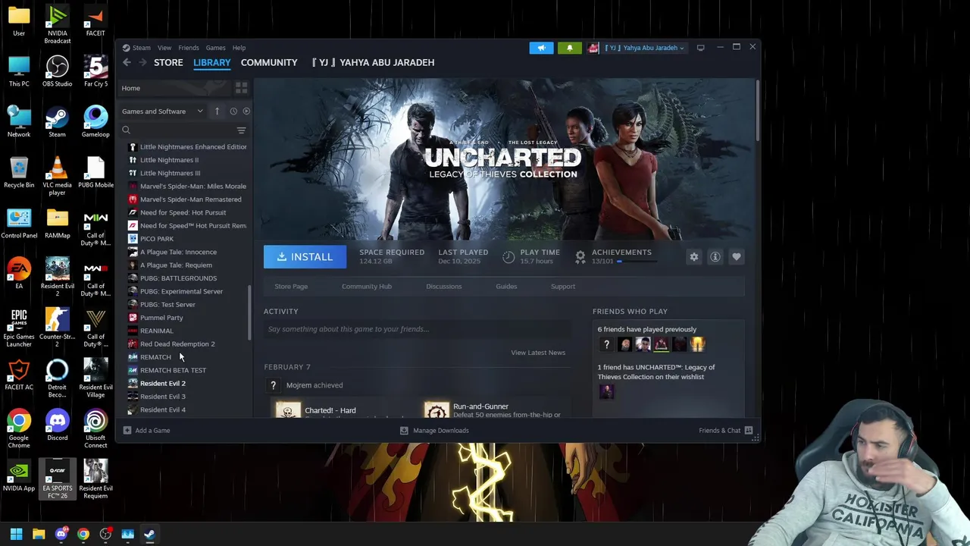Select EA SPORTS FC 26 desktop icon
The height and width of the screenshot is (546, 970).
(57, 479)
